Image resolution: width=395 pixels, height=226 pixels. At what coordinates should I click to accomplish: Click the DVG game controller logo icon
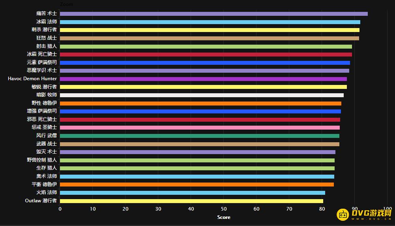pyautogui.click(x=343, y=215)
